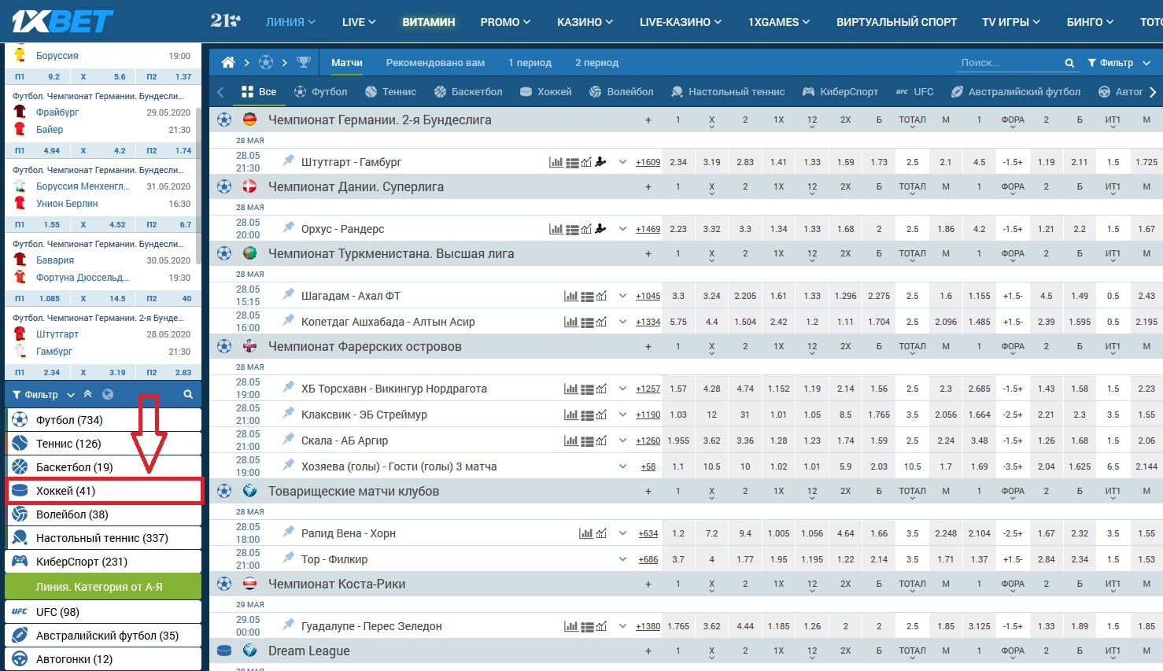The image size is (1163, 671).
Task: Open the КАЗИНО dropdown menu
Action: point(585,22)
